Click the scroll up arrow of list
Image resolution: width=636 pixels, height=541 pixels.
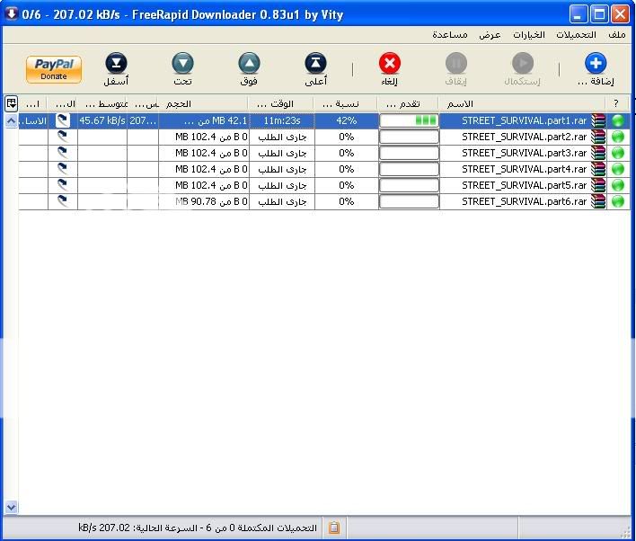point(12,120)
